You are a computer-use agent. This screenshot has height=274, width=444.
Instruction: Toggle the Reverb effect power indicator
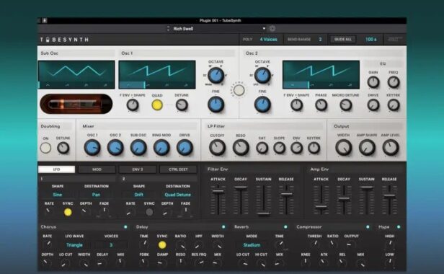click(285, 227)
